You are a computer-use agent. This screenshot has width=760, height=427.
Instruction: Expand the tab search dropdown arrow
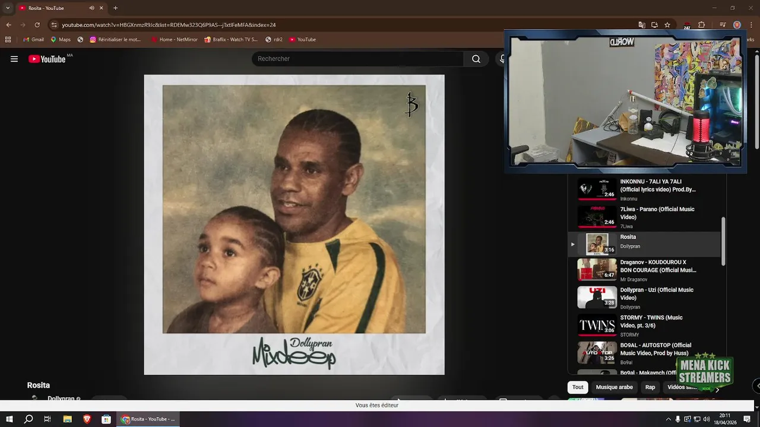click(x=8, y=8)
